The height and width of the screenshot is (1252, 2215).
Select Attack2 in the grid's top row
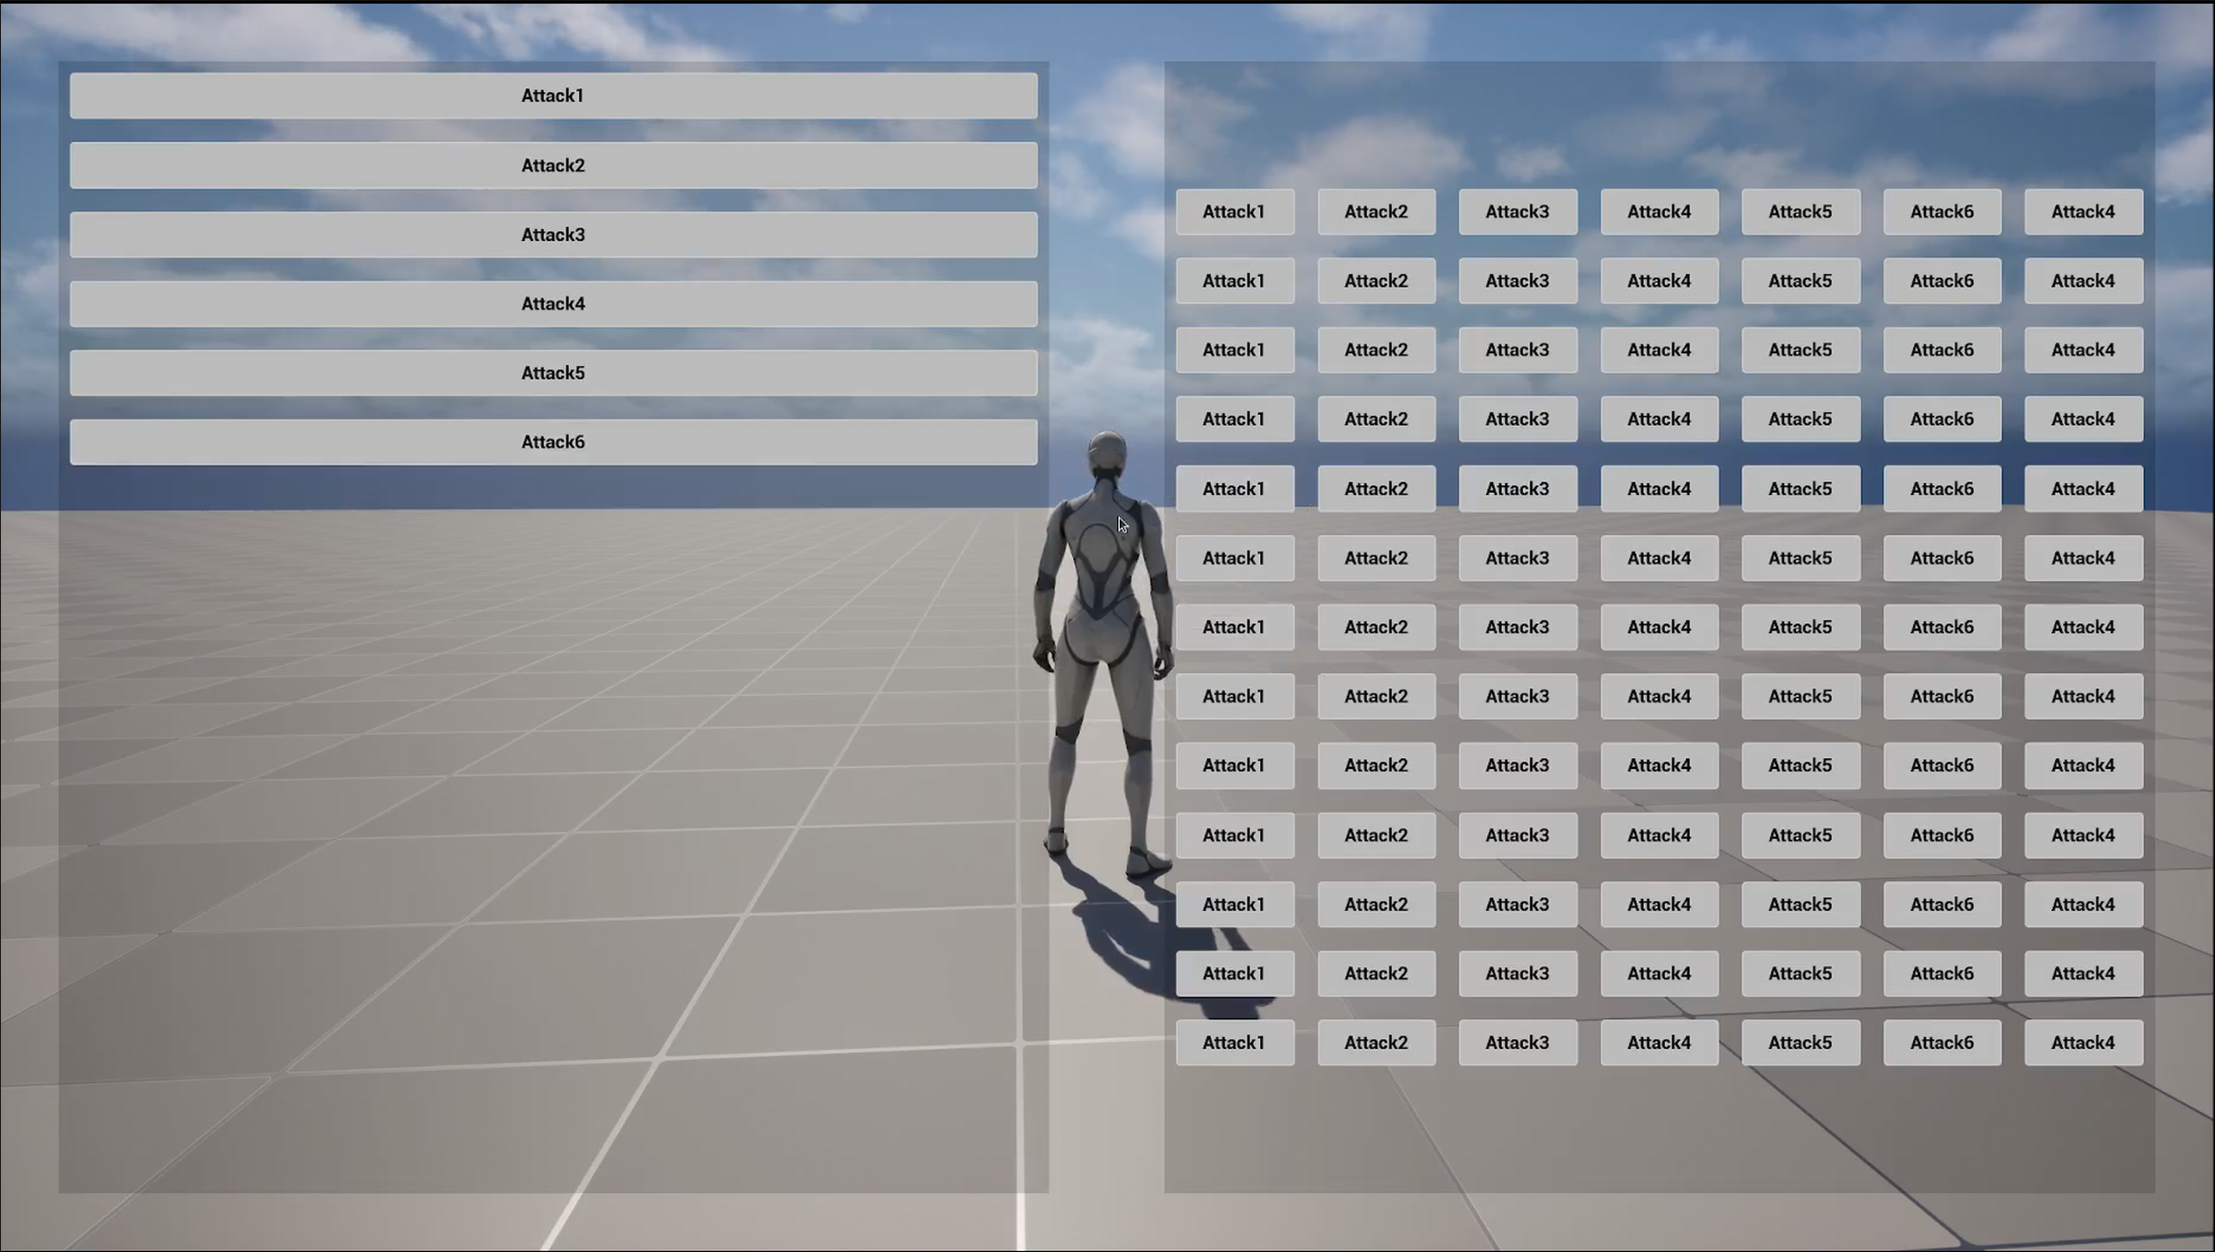(x=1377, y=212)
